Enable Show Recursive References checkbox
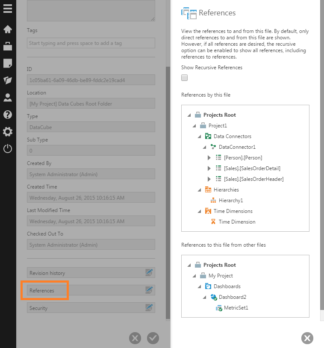 [184, 78]
